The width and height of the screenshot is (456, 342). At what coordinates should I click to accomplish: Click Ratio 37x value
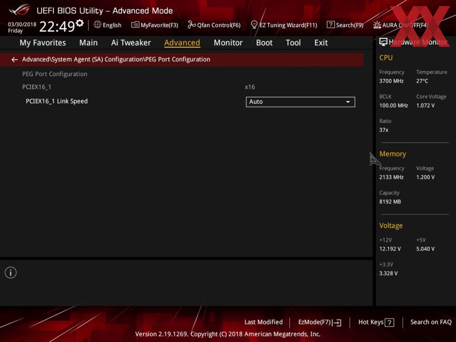coord(384,130)
